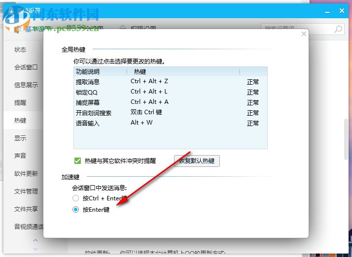The image size is (352, 257).
Task: Click the Alt + W hotkey value
Action: coord(141,123)
